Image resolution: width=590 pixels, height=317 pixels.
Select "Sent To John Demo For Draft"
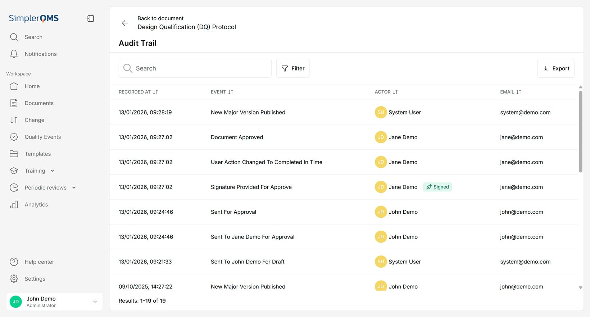(x=248, y=262)
